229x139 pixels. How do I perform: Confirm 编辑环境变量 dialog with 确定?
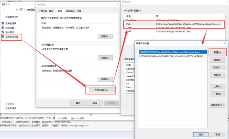[201, 134]
